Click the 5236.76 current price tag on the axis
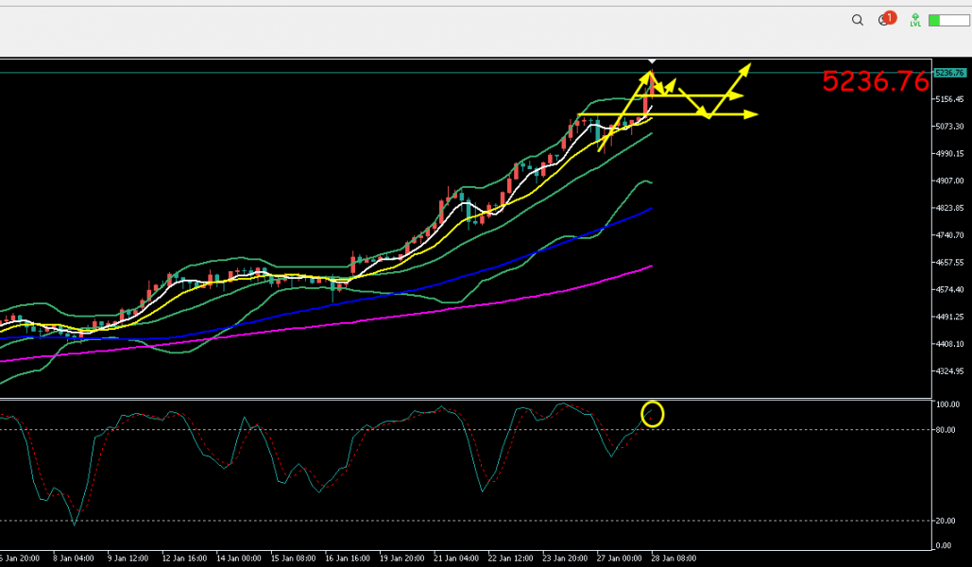 point(948,73)
